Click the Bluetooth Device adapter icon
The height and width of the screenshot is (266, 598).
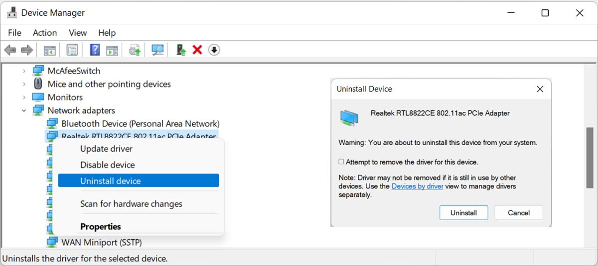coord(52,123)
